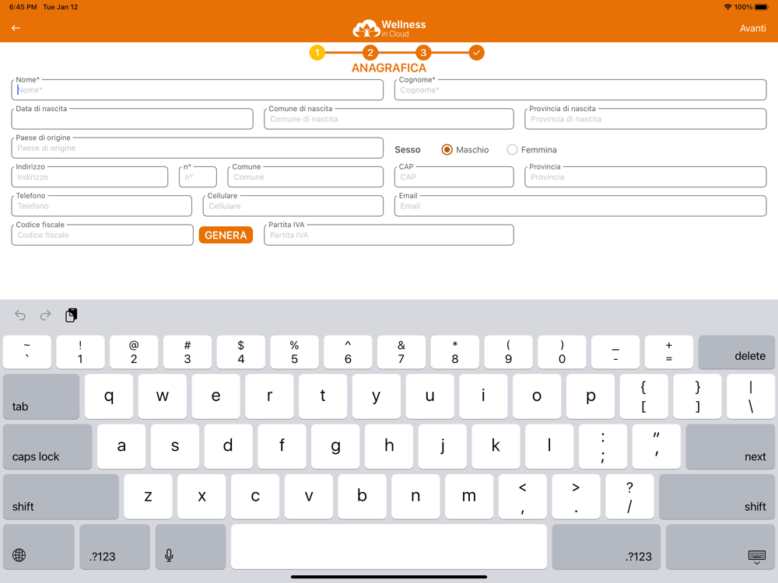Tap the quote apostrophe key
This screenshot has width=778, height=583.
pos(657,447)
